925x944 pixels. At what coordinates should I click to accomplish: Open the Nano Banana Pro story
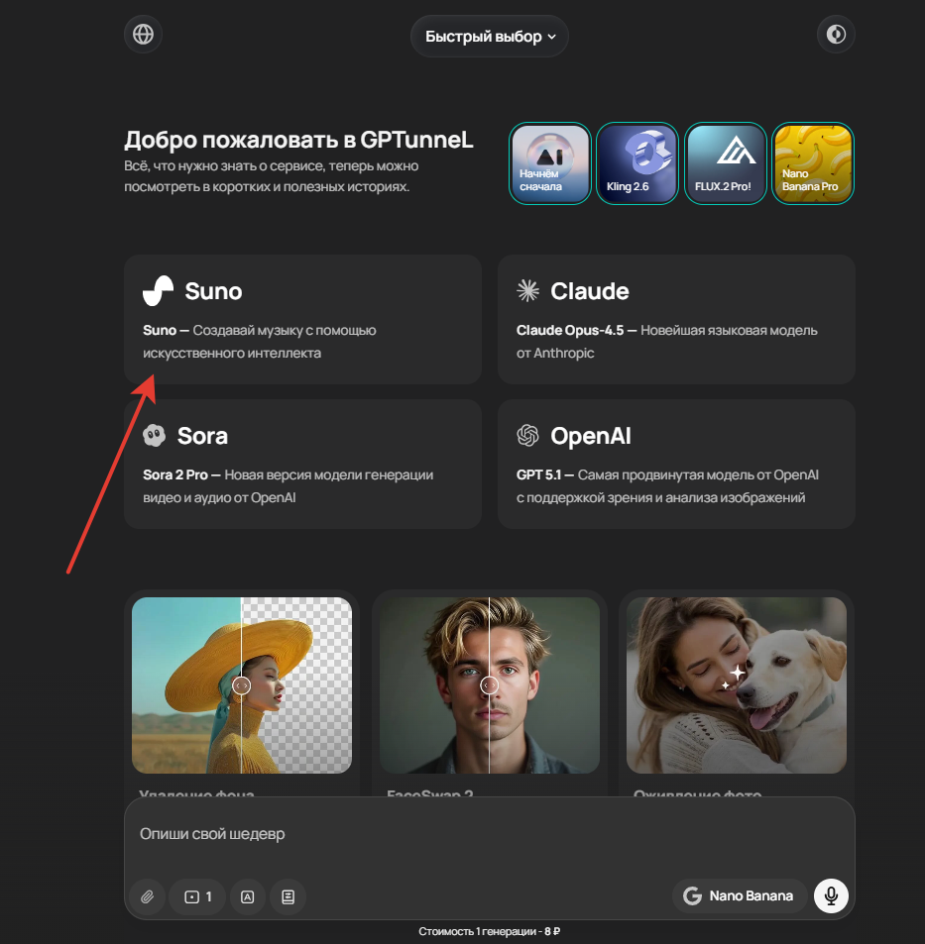pos(812,163)
